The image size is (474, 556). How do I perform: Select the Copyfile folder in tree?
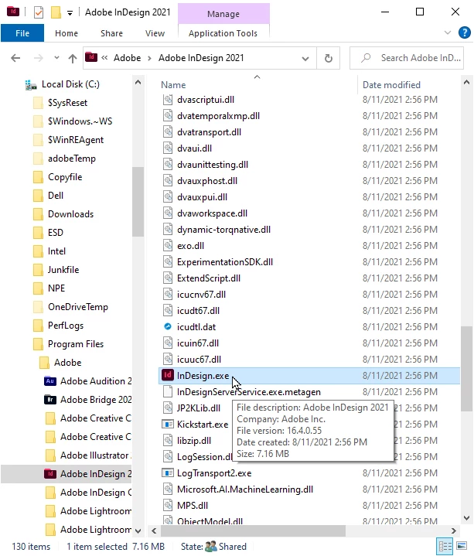pos(65,177)
